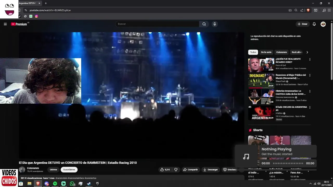The height and width of the screenshot is (187, 333).
Task: Open options for El lado OSCURO video
Action: pyautogui.click(x=310, y=107)
